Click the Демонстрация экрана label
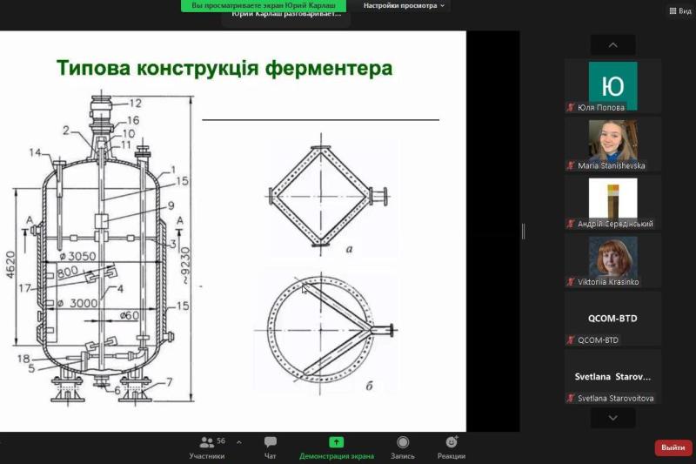The width and height of the screenshot is (696, 464). [x=337, y=456]
